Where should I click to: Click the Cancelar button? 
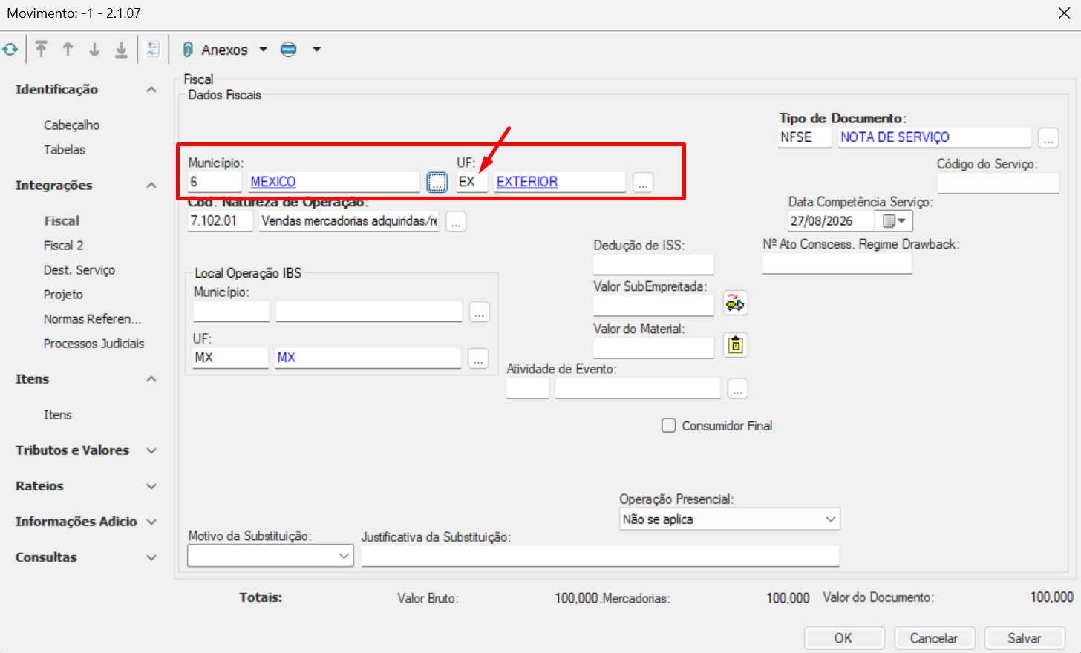934,638
